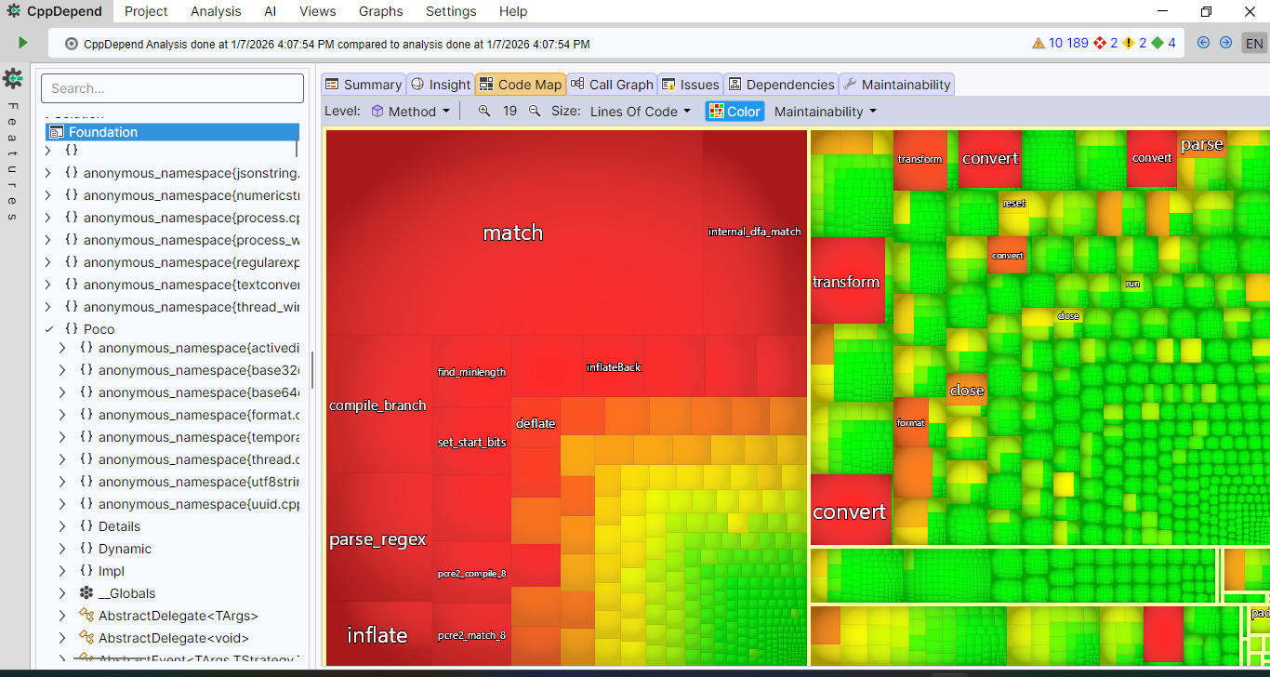Open the Level Method dropdown
The height and width of the screenshot is (677, 1270).
tap(411, 111)
